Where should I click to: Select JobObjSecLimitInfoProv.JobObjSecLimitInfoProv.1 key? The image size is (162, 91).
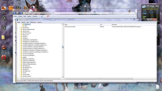pos(35,52)
